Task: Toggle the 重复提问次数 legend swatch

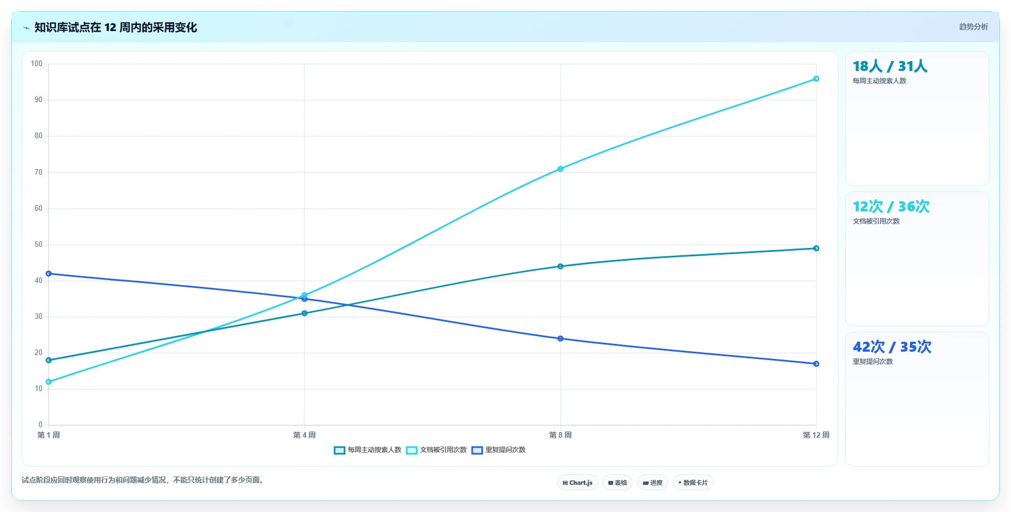Action: click(x=477, y=450)
